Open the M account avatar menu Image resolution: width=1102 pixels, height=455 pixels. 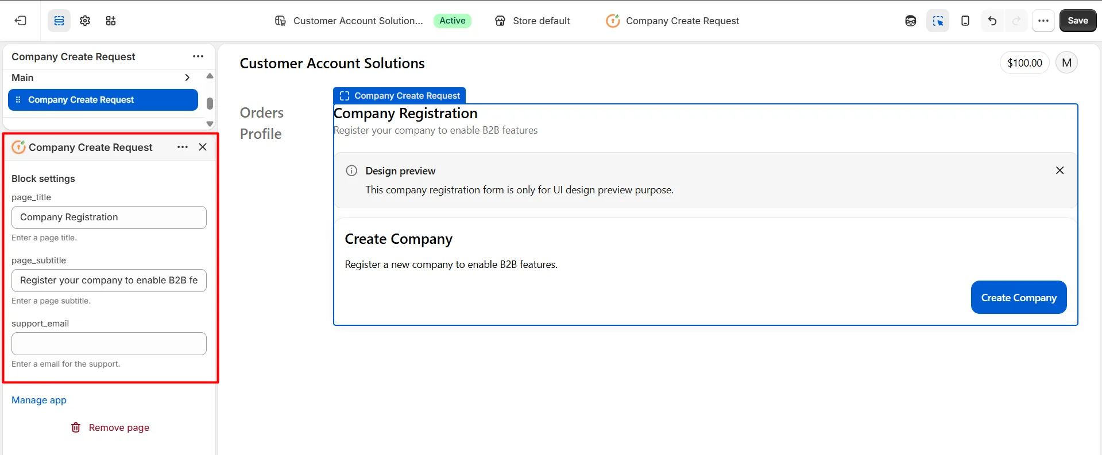coord(1066,63)
